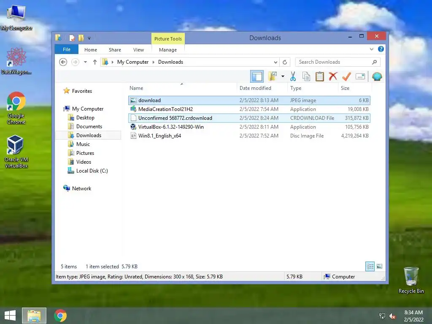Image resolution: width=432 pixels, height=324 pixels.
Task: Click the folder options toolbar icon
Action: 273,76
